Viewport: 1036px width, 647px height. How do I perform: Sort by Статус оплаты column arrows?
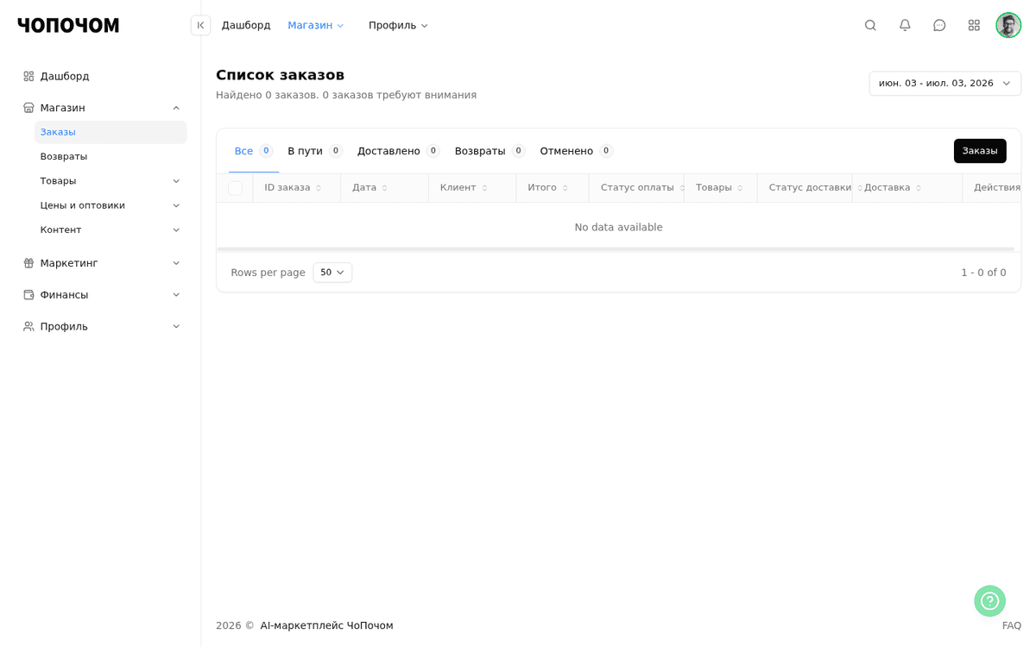tap(681, 188)
